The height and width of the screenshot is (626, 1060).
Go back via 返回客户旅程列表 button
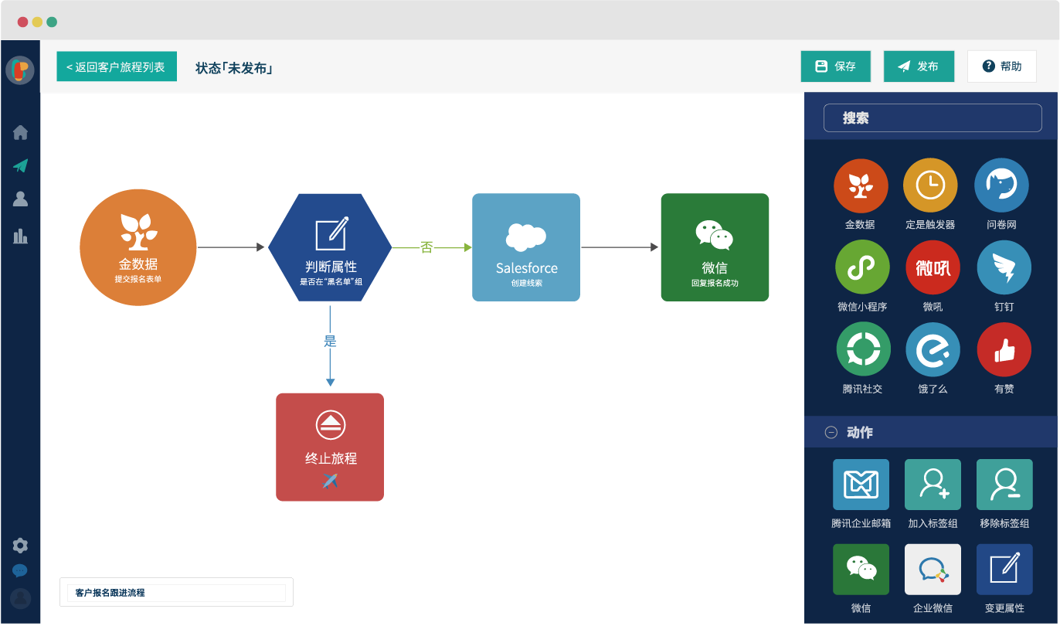click(117, 66)
